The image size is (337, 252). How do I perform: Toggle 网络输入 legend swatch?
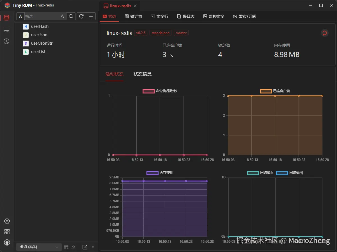tap(253, 173)
